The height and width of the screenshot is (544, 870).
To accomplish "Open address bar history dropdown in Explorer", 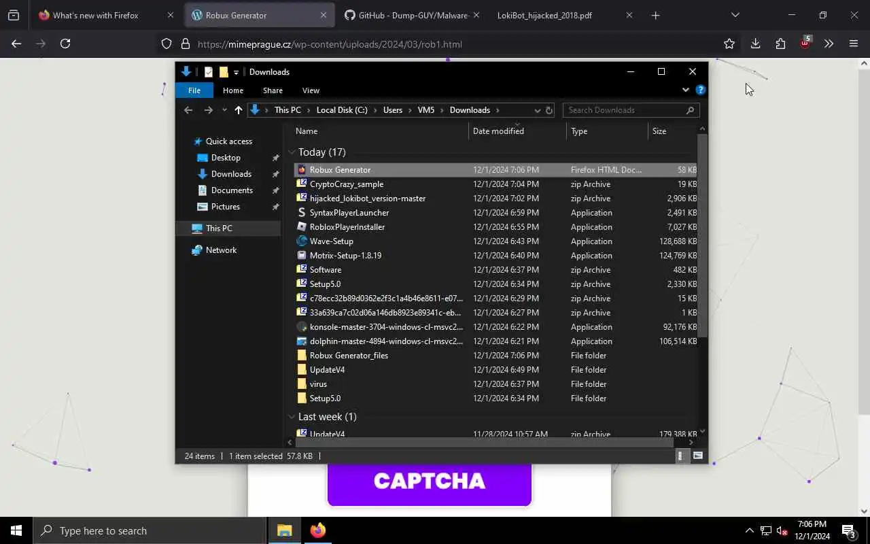I will [537, 110].
